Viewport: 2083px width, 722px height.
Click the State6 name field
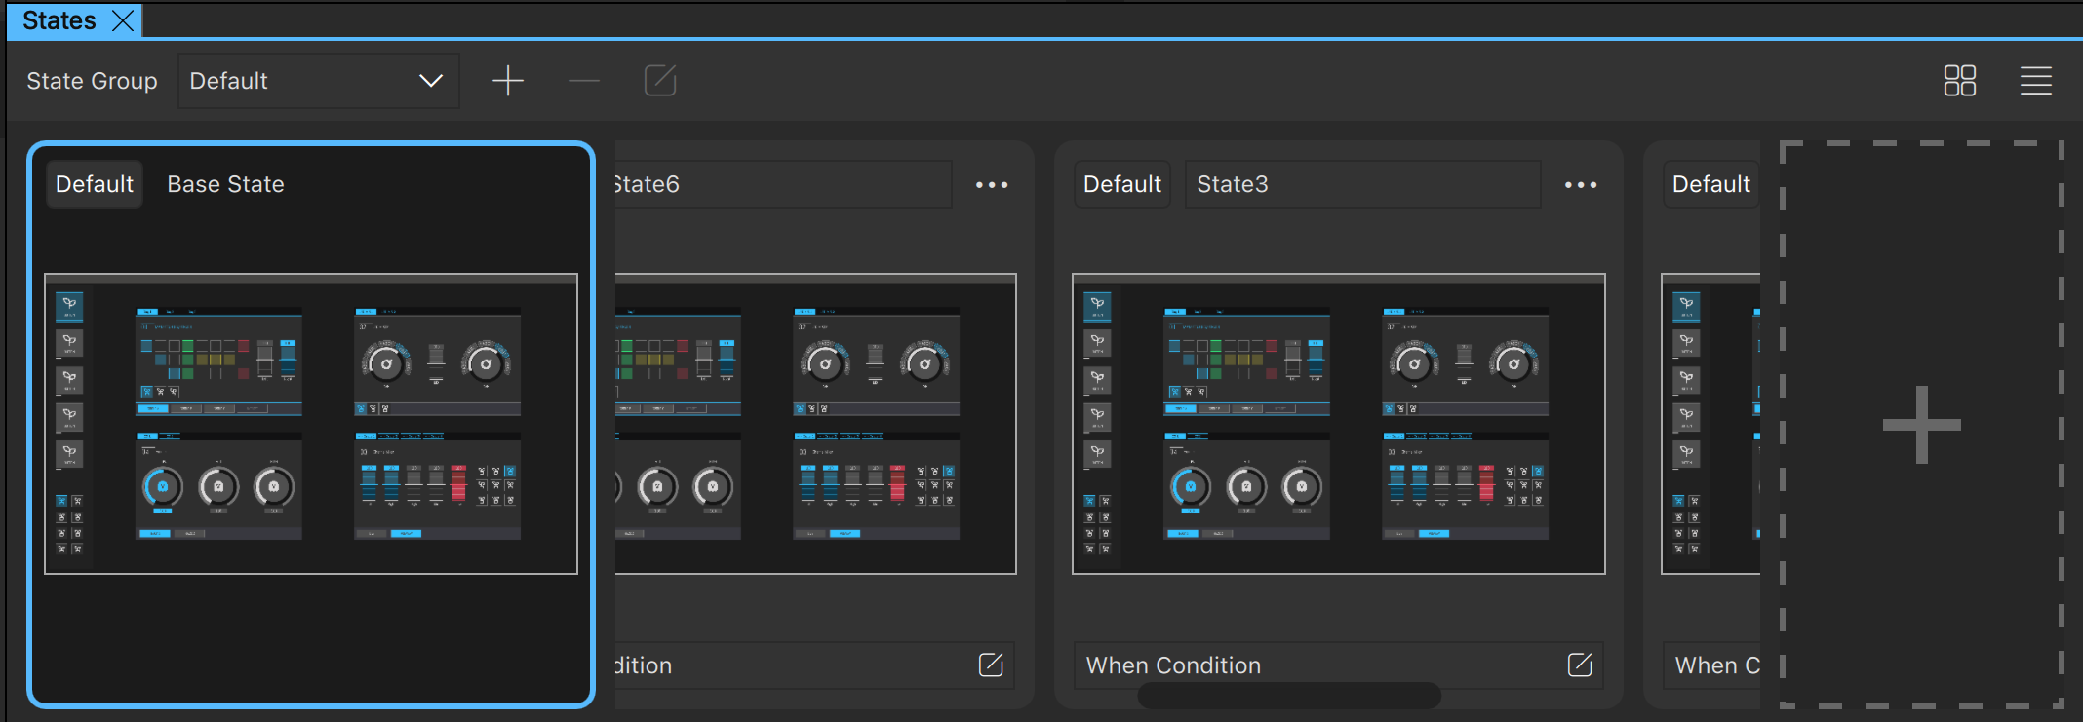pos(780,184)
